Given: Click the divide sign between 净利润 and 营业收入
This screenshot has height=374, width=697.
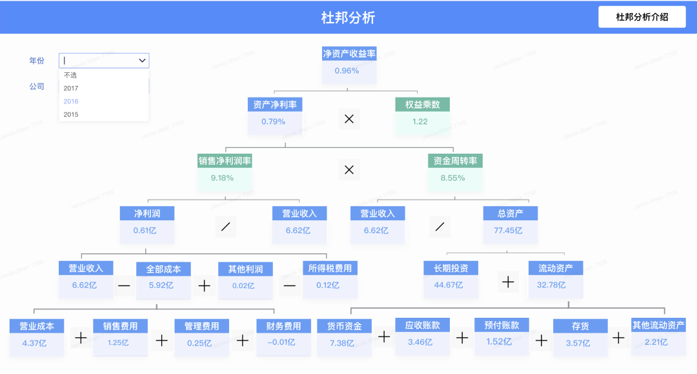Looking at the screenshot, I should point(225,227).
